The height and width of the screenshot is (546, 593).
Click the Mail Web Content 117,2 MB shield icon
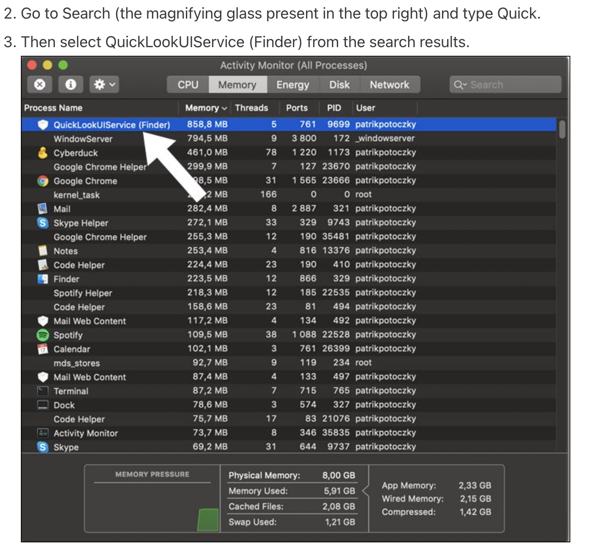(x=43, y=321)
